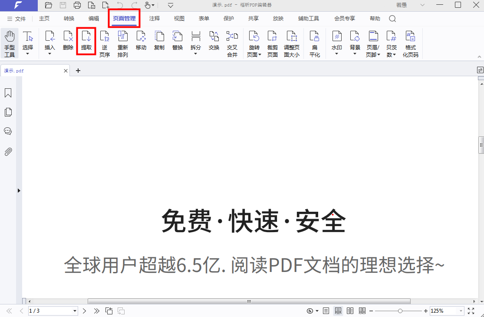This screenshot has width=484, height=317.
Task: Open the Bates numbering (贝茨数) dropdown
Action: pyautogui.click(x=394, y=55)
